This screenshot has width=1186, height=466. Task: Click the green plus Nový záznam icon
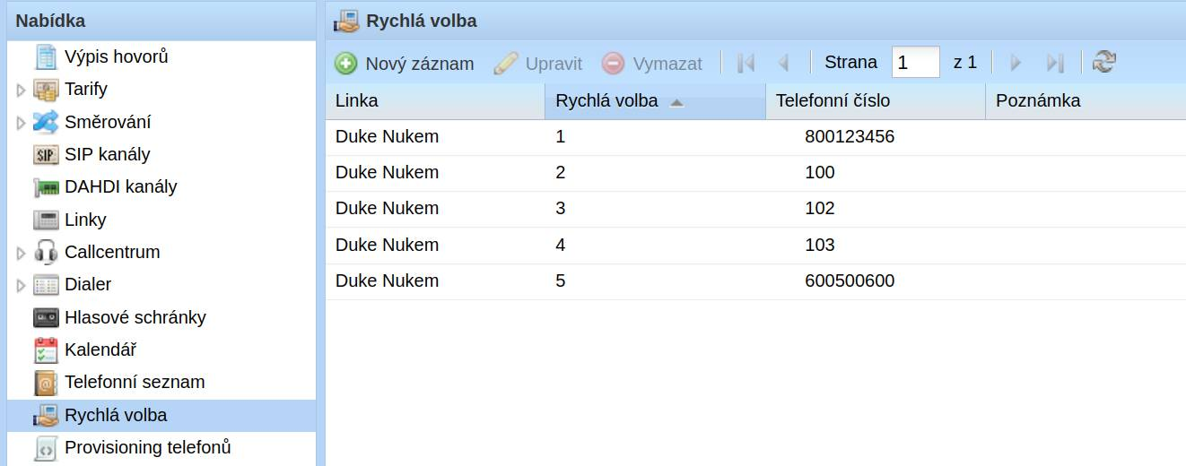(x=345, y=64)
